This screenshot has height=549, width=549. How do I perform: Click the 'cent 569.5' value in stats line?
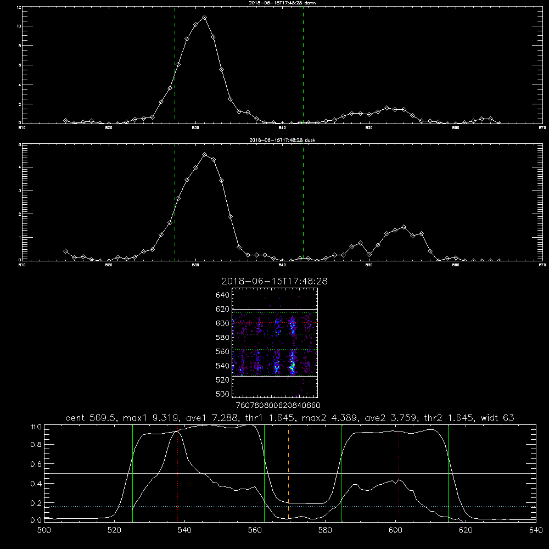[x=91, y=418]
